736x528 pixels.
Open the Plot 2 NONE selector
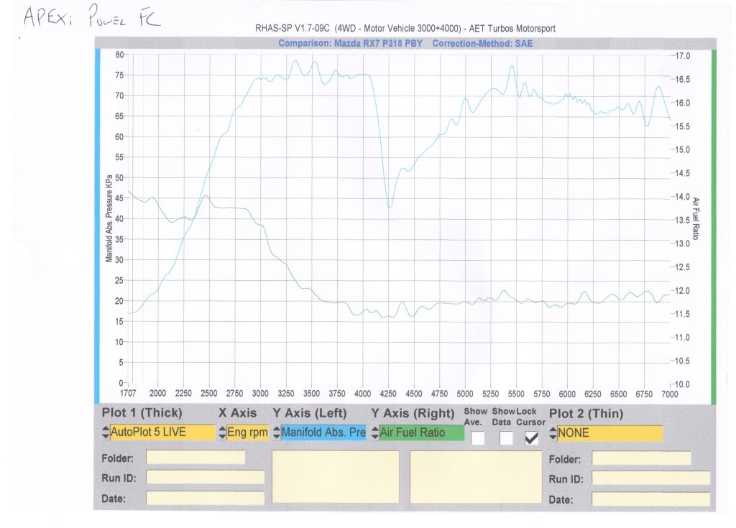[x=609, y=433]
